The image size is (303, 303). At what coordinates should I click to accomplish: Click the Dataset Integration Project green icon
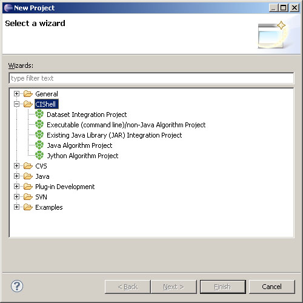coord(39,114)
